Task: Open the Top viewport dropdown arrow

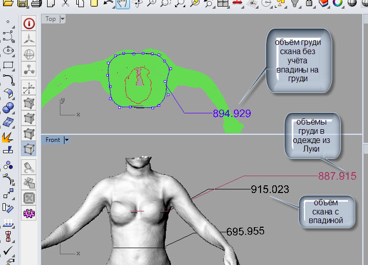Action: pyautogui.click(x=63, y=19)
